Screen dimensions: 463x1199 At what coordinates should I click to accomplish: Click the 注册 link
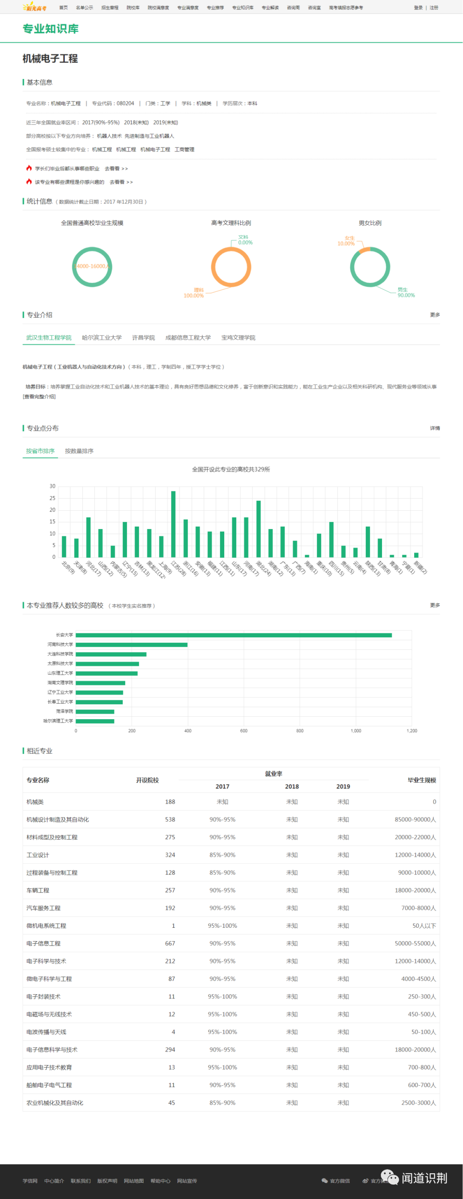pyautogui.click(x=434, y=7)
